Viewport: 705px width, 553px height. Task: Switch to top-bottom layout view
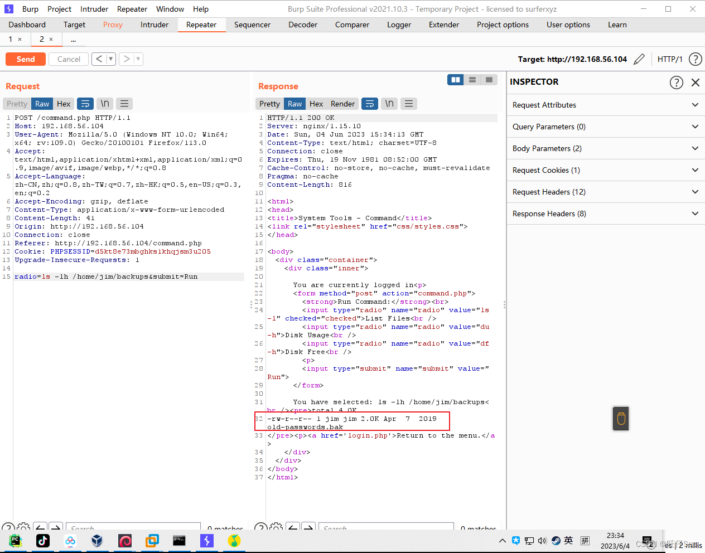[472, 80]
